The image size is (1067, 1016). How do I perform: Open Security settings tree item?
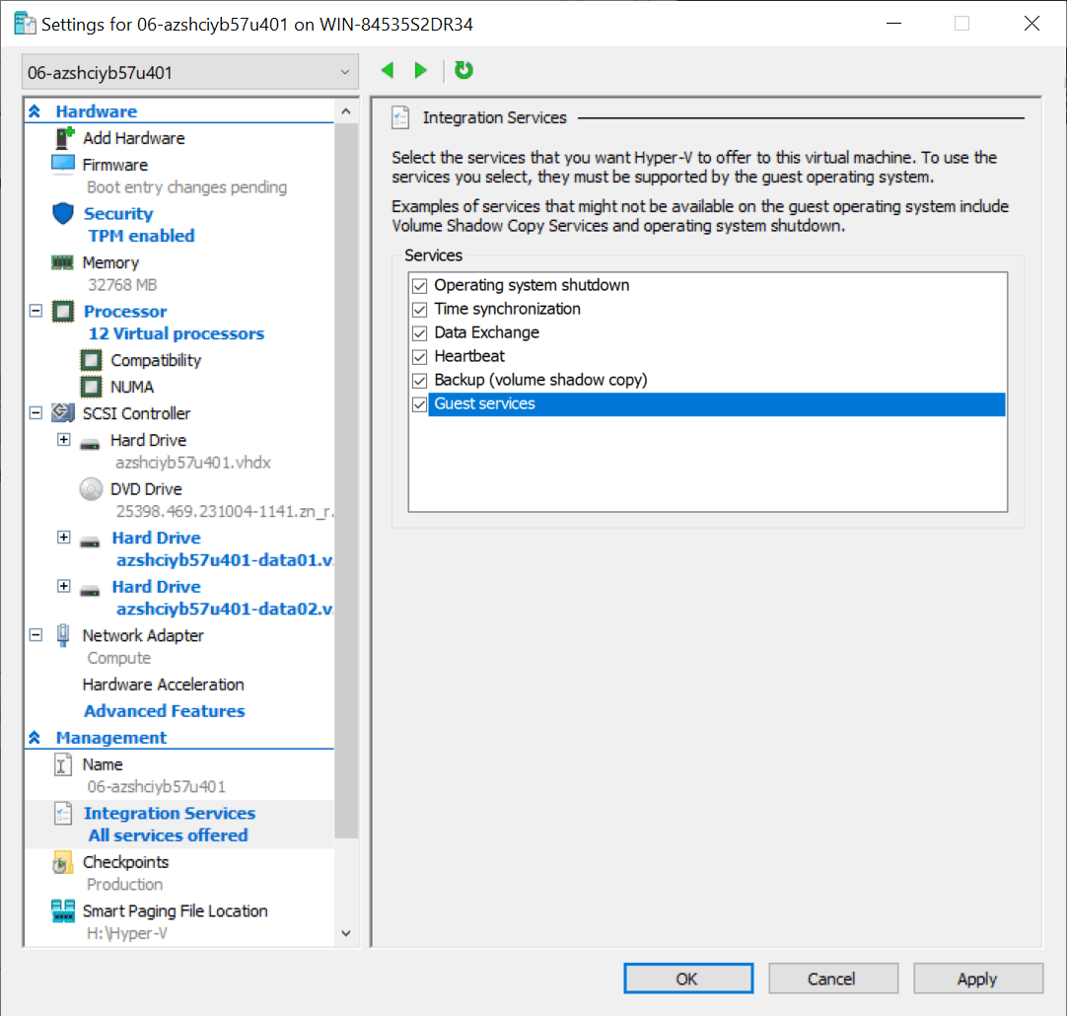118,214
